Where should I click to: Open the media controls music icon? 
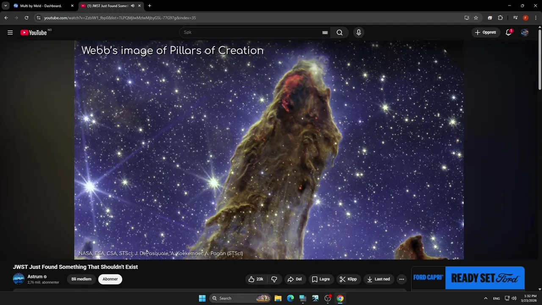pyautogui.click(x=515, y=18)
